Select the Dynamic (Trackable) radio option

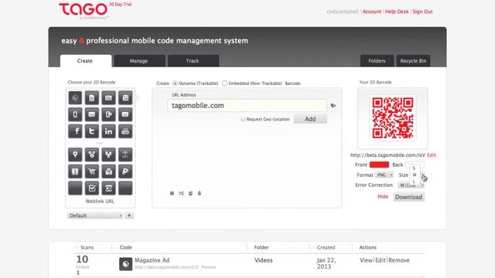coord(175,83)
